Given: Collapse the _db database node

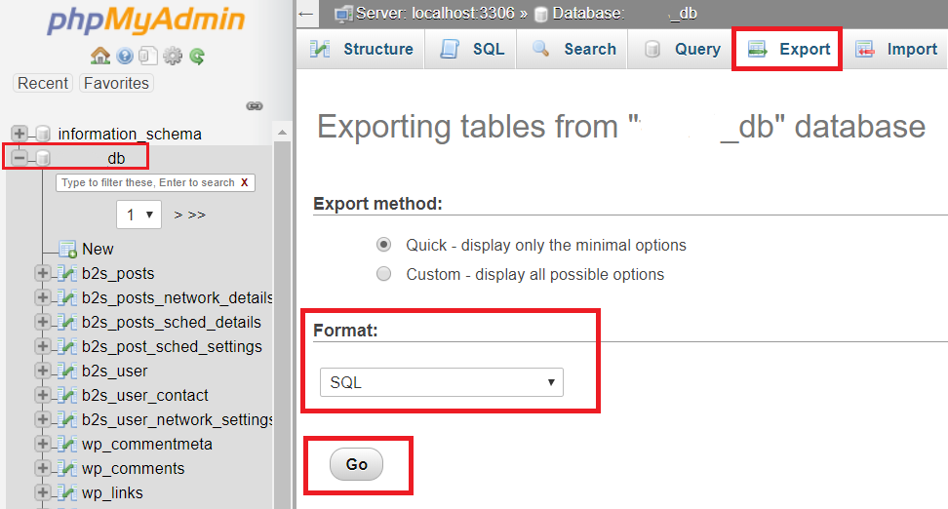Looking at the screenshot, I should [20, 158].
